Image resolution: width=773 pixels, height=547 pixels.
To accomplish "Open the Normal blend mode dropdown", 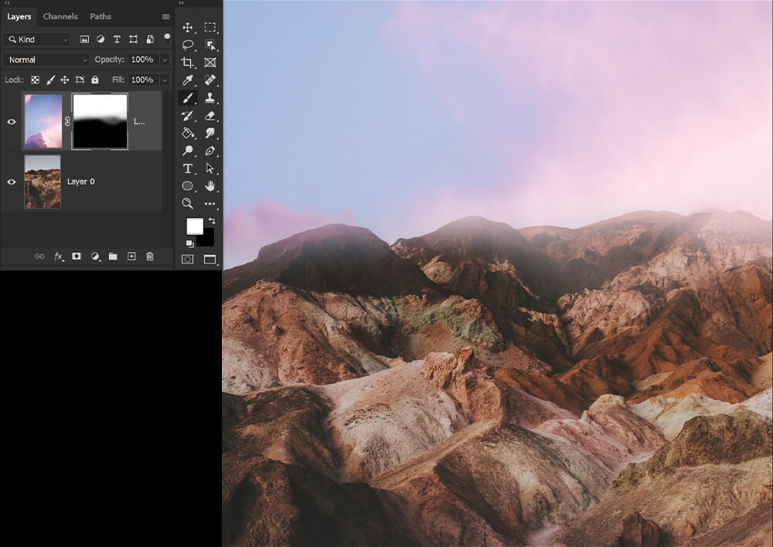I will pos(46,59).
